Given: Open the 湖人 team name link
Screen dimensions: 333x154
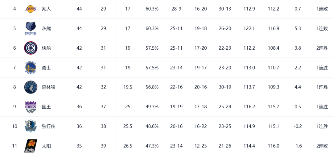Looking at the screenshot, I should pos(46,9).
